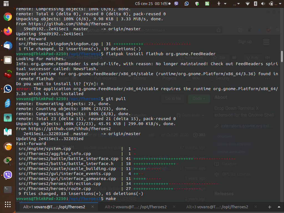
Task: Click 'src/fheroes2/gui/interface_gamearea.cpp' line
Action: pyautogui.click(x=67, y=179)
